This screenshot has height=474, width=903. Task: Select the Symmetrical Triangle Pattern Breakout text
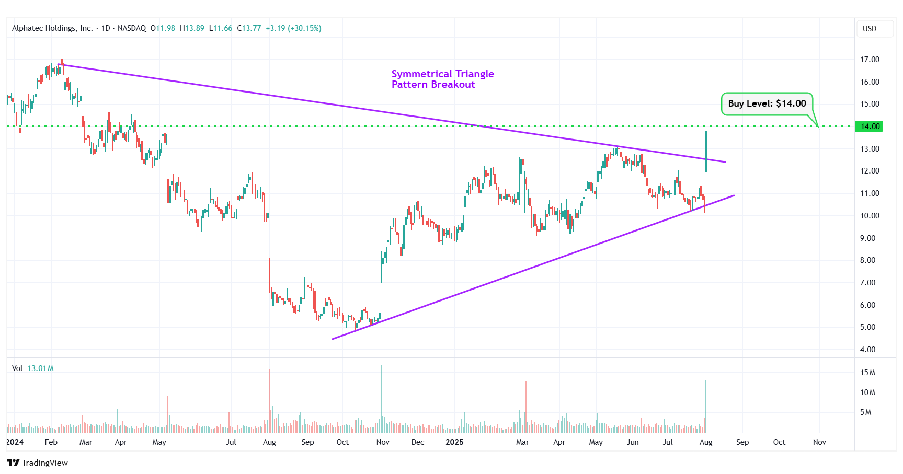(442, 79)
